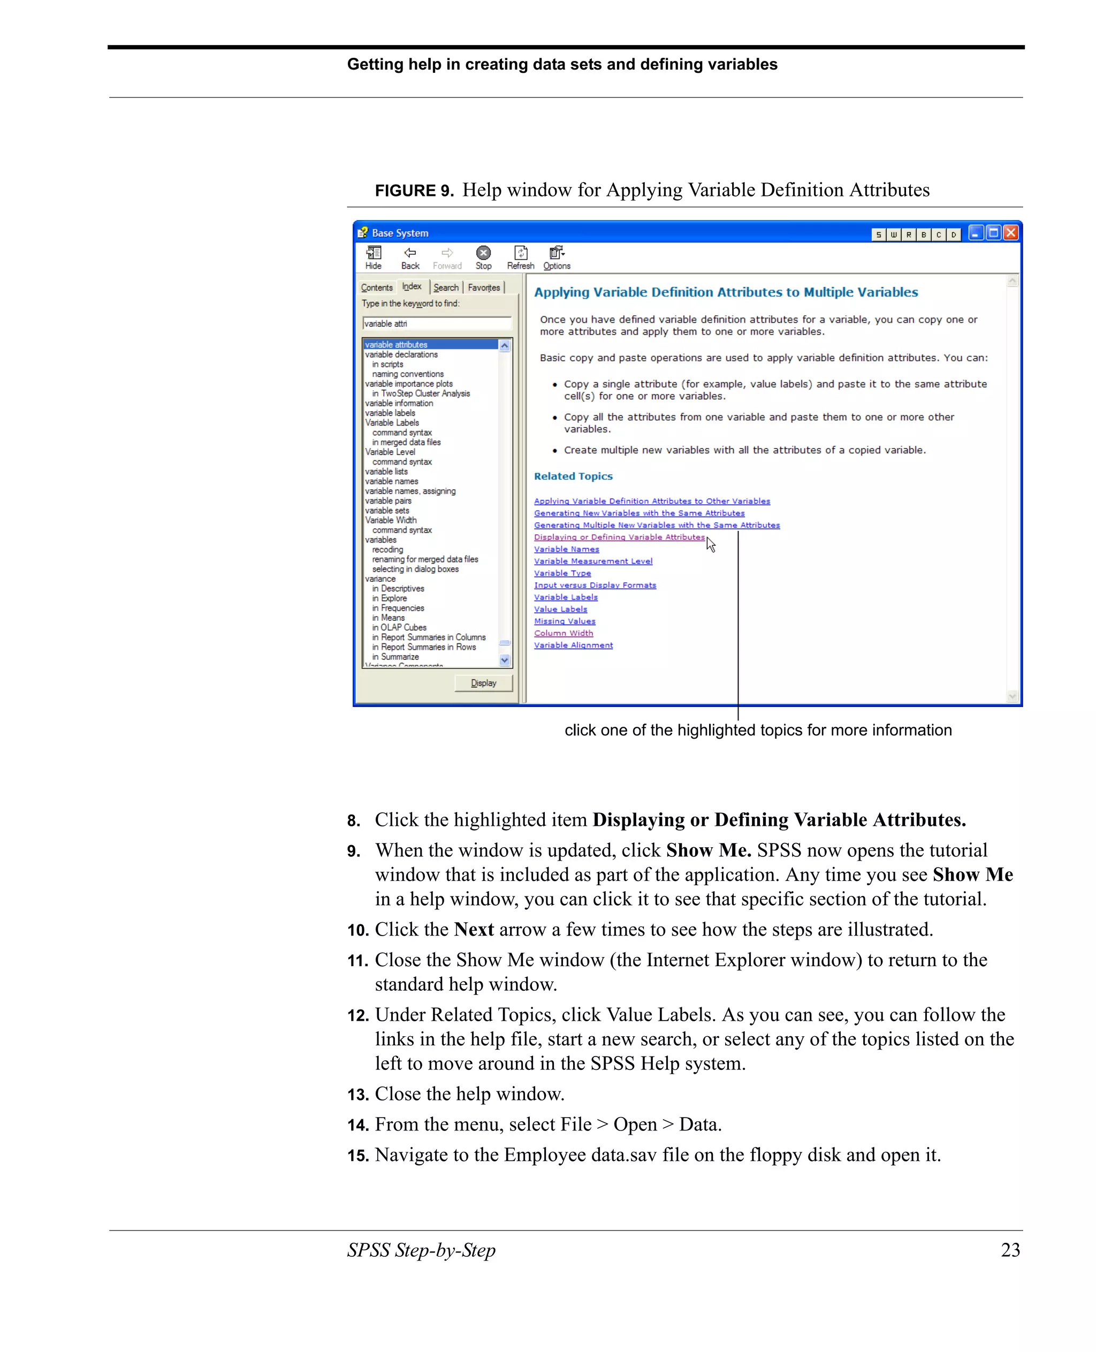This screenshot has width=1096, height=1352.
Task: Click the W button in title bar
Action: pyautogui.click(x=893, y=234)
